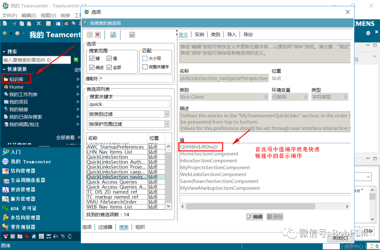Click the green back navigation arrow
Image resolution: width=380 pixels, height=250 pixels.
pos(5,33)
